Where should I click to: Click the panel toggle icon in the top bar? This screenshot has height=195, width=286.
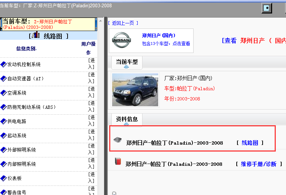click(x=267, y=8)
